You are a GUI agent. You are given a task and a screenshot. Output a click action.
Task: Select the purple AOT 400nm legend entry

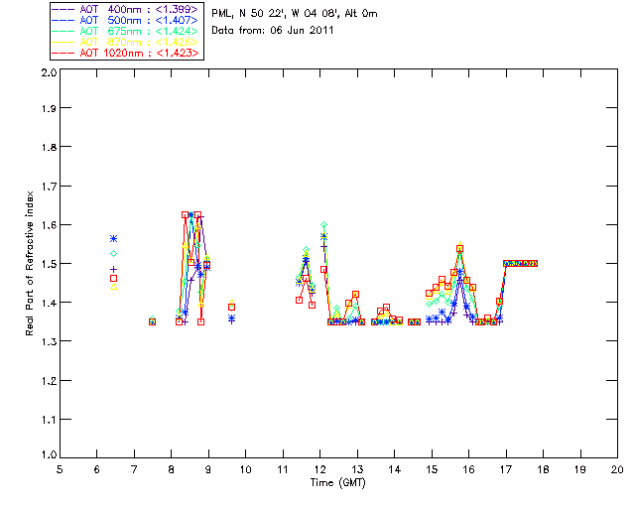click(125, 9)
